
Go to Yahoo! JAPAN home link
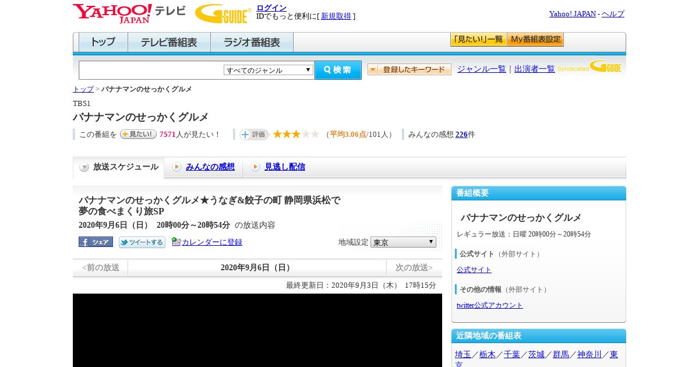click(x=573, y=13)
